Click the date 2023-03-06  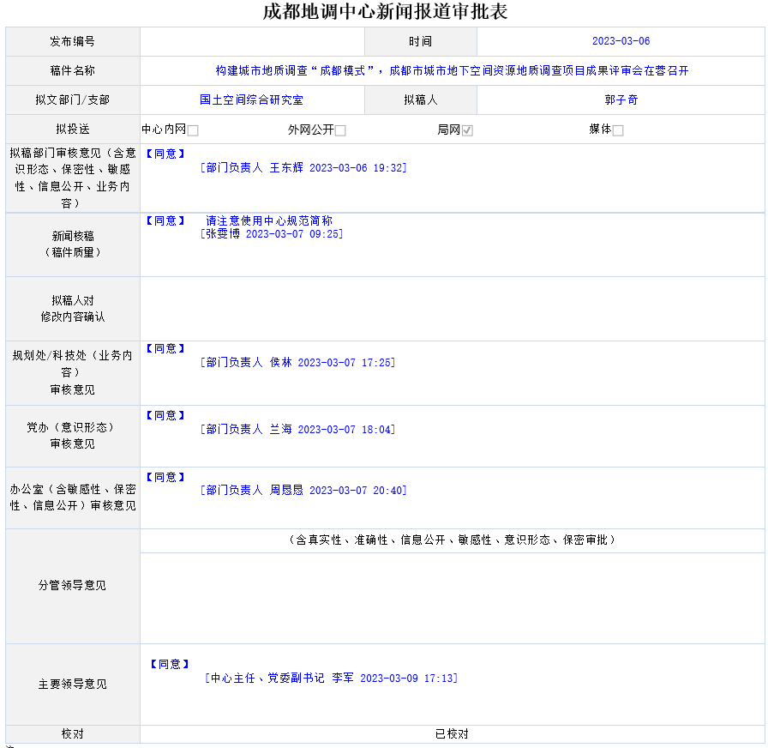pyautogui.click(x=621, y=41)
